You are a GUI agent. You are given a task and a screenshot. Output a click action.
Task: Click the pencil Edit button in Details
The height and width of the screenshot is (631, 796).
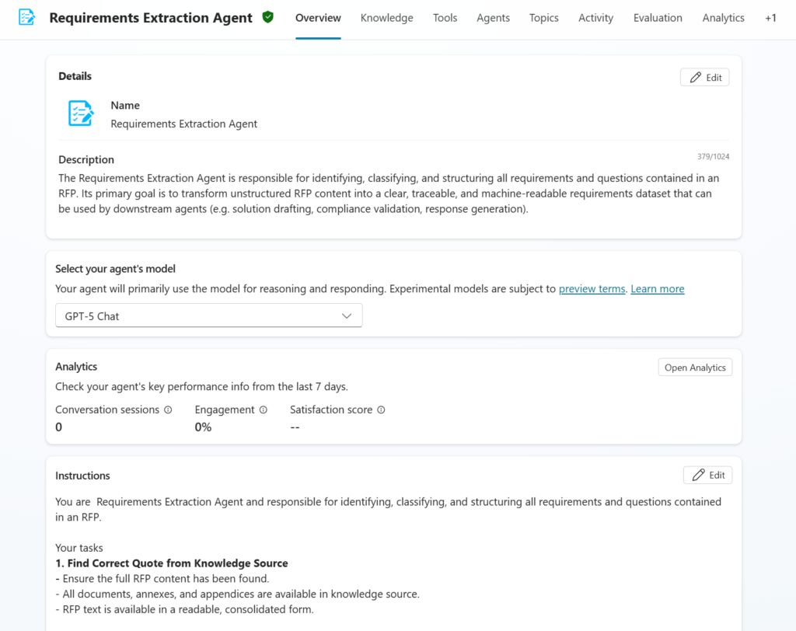click(704, 77)
